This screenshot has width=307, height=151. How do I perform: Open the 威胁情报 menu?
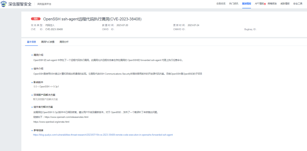285,4
